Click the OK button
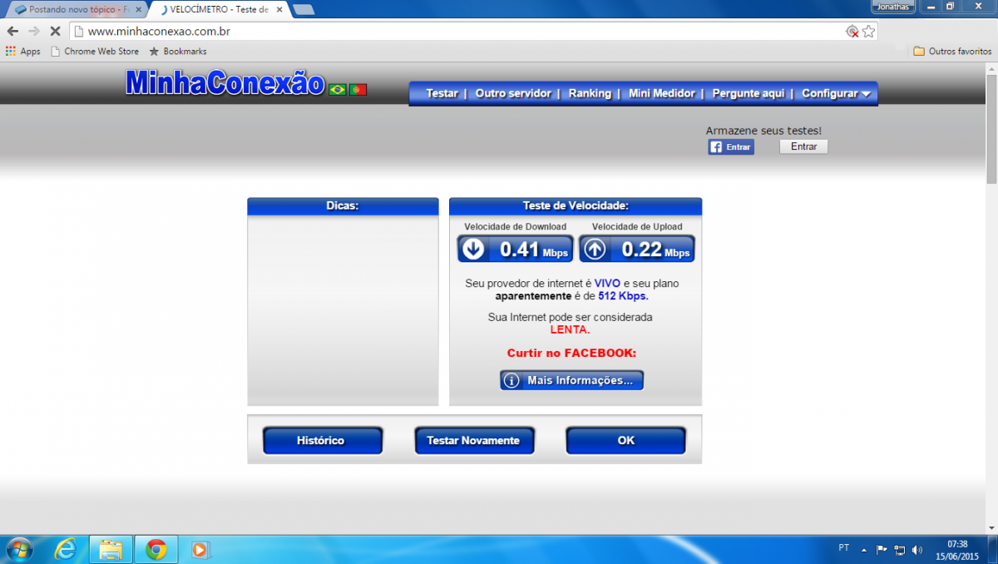This screenshot has height=564, width=998. 625,441
